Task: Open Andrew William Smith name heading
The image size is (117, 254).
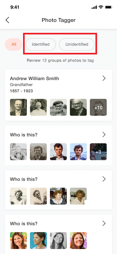Action: (x=34, y=79)
